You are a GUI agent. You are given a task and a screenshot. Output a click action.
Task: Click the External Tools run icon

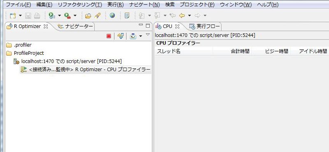[67, 15]
